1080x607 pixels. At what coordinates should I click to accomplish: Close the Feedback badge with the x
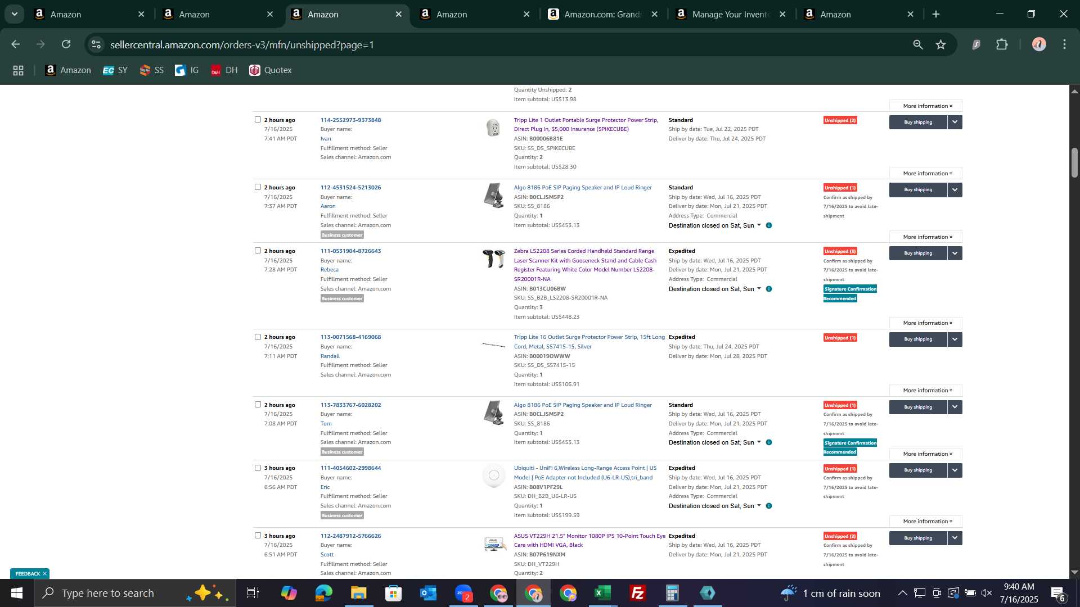[44, 573]
